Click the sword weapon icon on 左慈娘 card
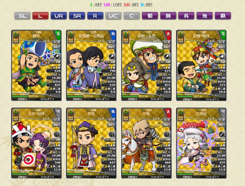Image resolution: width=245 pixels, height=186 pixels. tap(222, 134)
